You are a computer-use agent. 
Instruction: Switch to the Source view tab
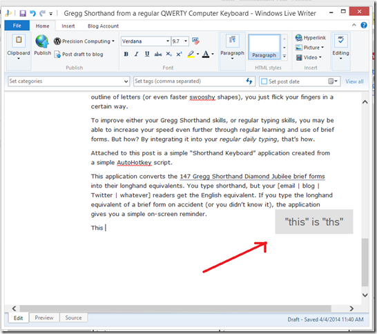(74, 317)
